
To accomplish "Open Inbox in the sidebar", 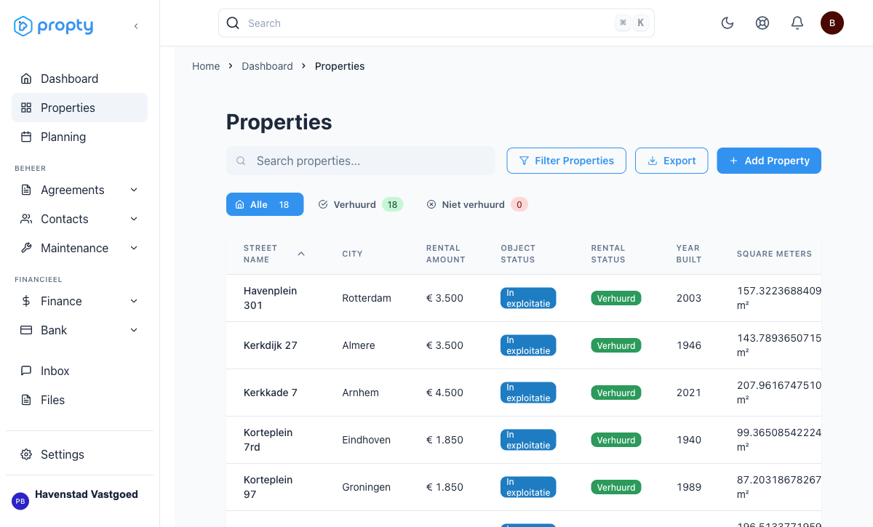I will [x=79, y=371].
